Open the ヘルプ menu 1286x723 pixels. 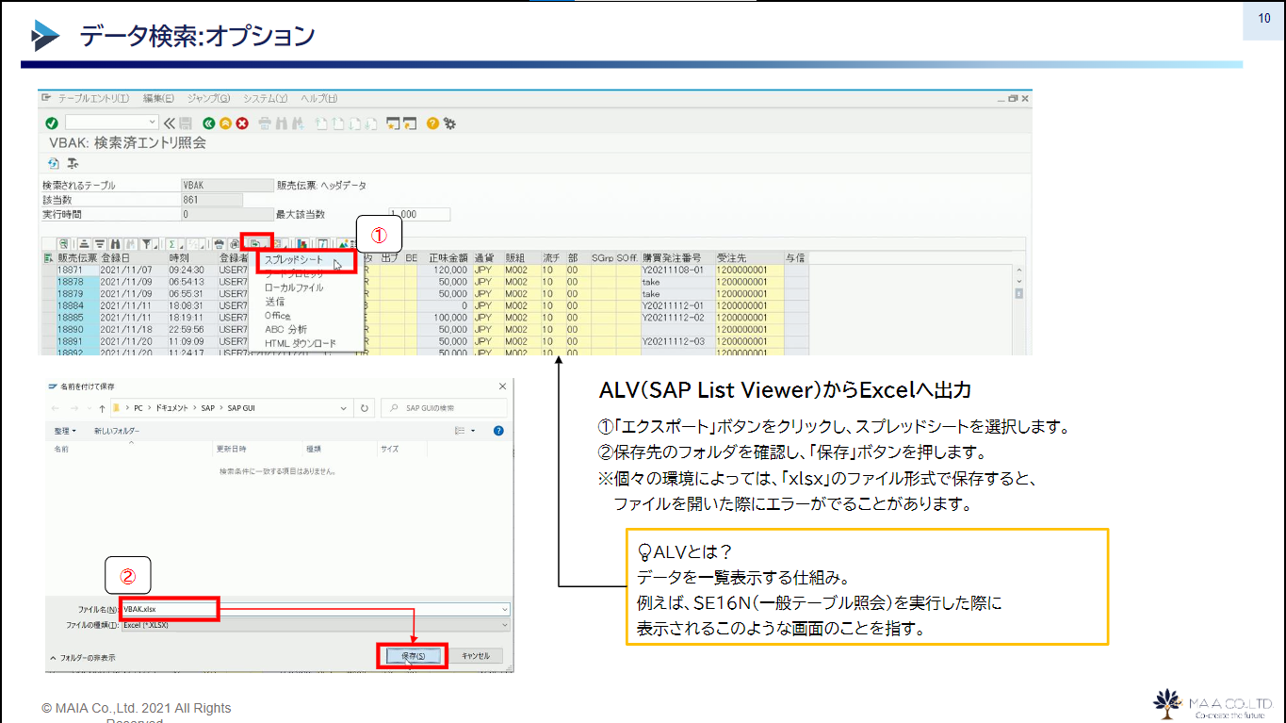(x=318, y=98)
